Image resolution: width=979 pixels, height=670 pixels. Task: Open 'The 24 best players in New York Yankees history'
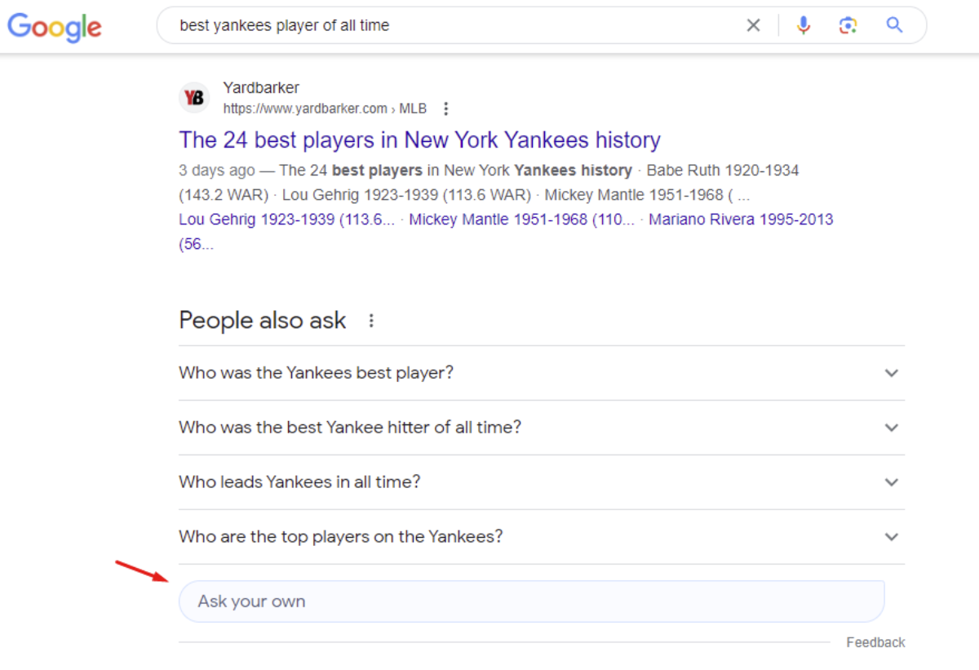[x=419, y=140]
